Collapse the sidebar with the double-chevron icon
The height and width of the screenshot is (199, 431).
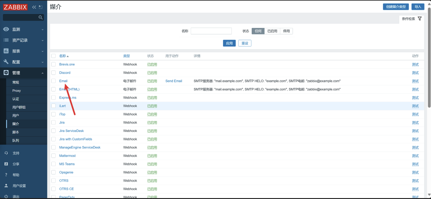(x=34, y=7)
